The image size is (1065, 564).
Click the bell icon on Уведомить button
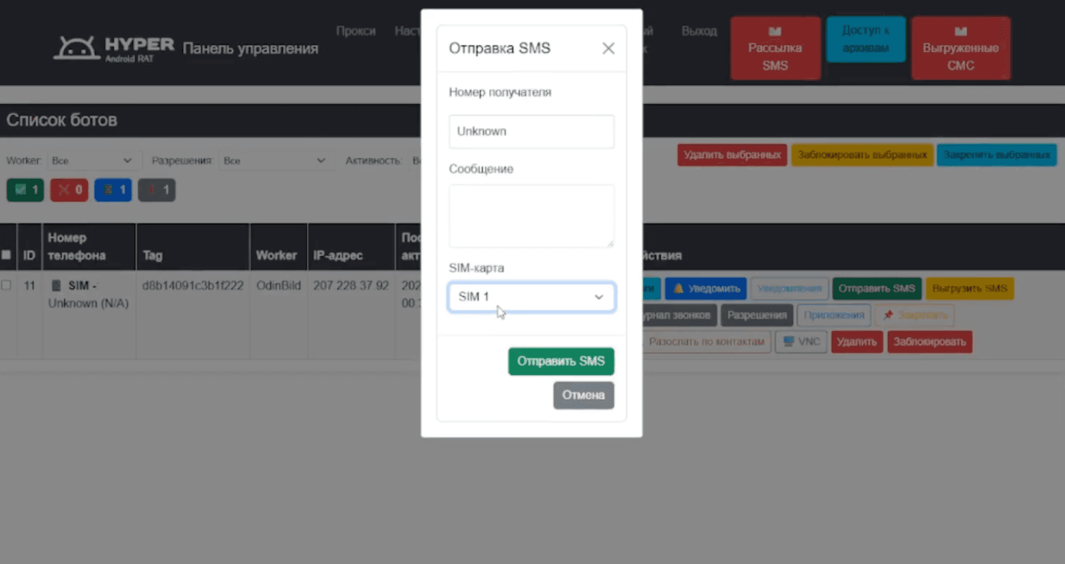(x=678, y=289)
